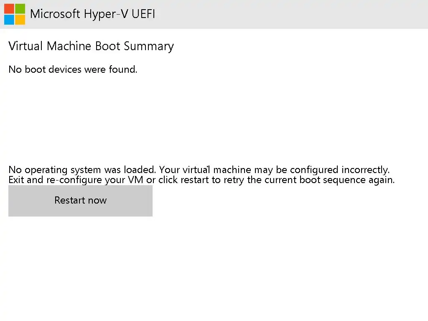Click the 'Exit and re-configure your VM' line
Image resolution: width=428 pixels, height=321 pixels.
pyautogui.click(x=201, y=180)
